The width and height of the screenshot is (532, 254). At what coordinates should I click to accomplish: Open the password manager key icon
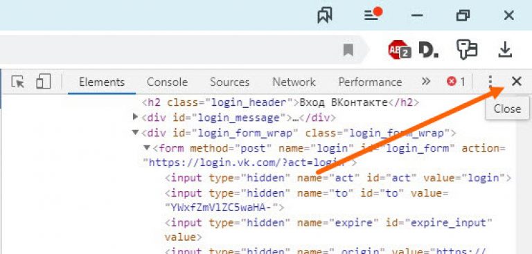467,50
